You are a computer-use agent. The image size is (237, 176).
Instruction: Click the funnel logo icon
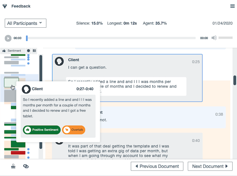pyautogui.click(x=5, y=6)
